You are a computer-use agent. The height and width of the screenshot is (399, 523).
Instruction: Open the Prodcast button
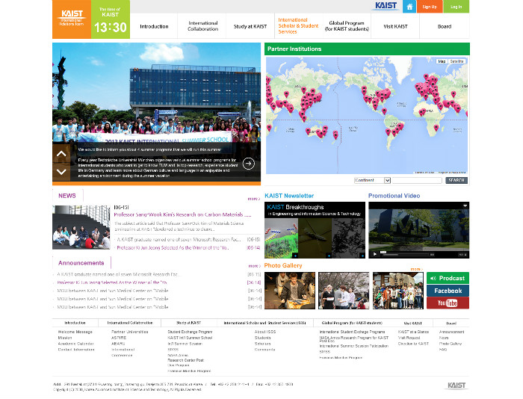pyautogui.click(x=448, y=278)
